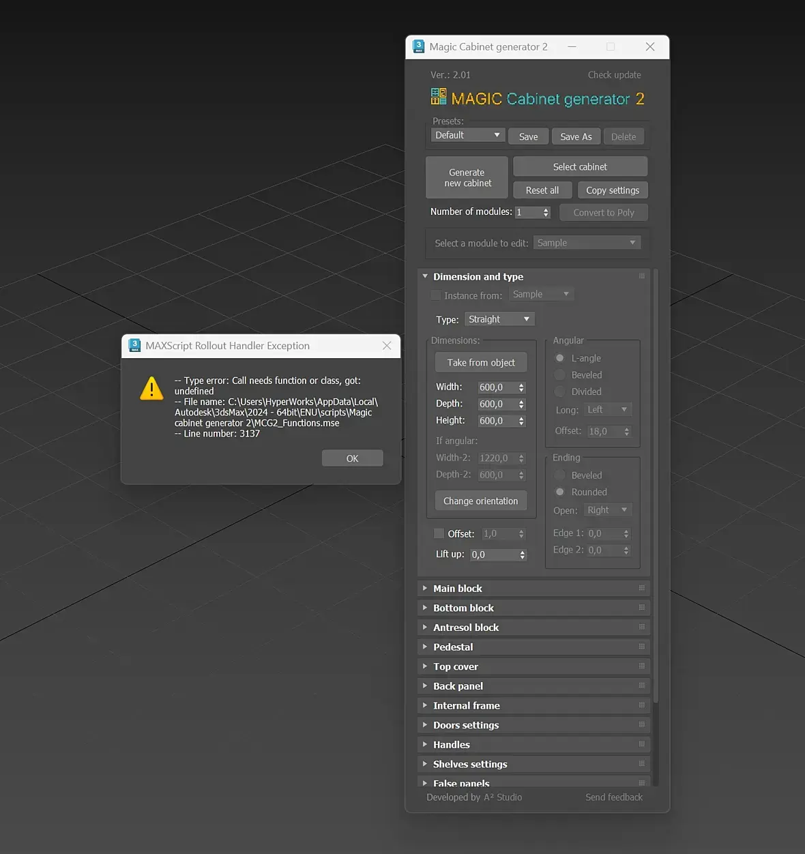Open the Long Left dropdown
Screen dimensions: 805x854
pos(608,409)
